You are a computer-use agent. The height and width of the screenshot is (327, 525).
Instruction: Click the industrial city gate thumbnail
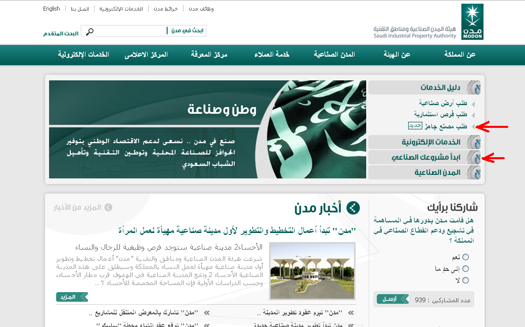313,271
